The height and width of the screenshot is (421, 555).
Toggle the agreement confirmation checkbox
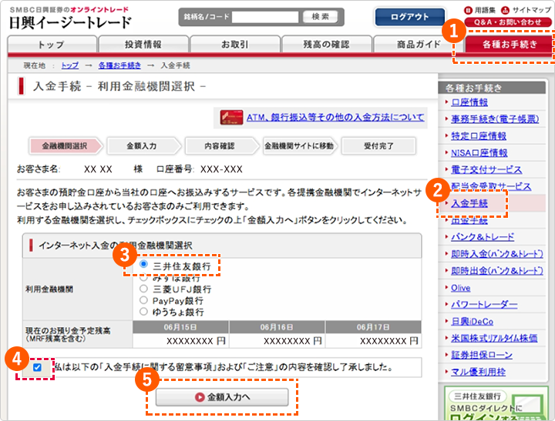[x=37, y=368]
